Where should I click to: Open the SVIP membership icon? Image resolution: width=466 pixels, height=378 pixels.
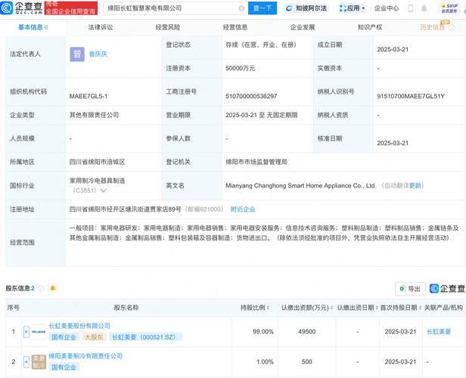click(x=449, y=8)
